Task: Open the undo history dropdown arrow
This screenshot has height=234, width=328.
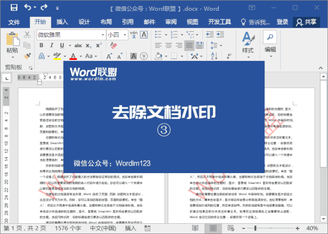Action: [x=35, y=8]
